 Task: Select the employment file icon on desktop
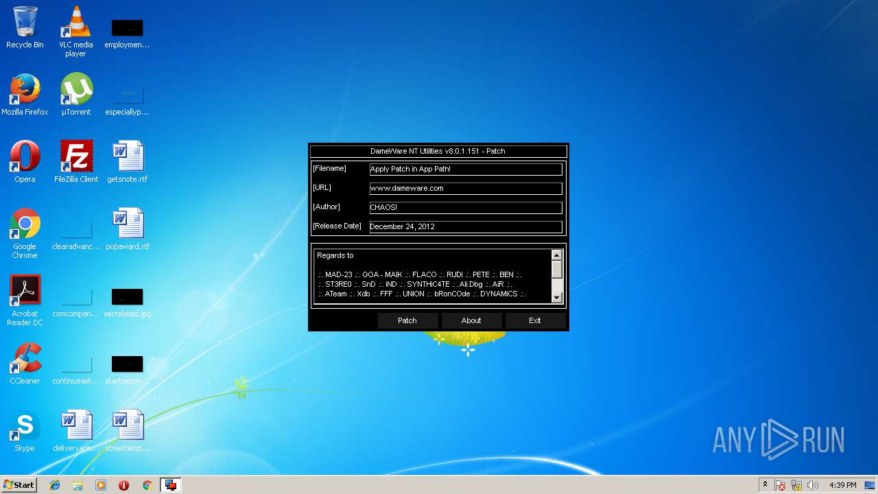[127, 32]
